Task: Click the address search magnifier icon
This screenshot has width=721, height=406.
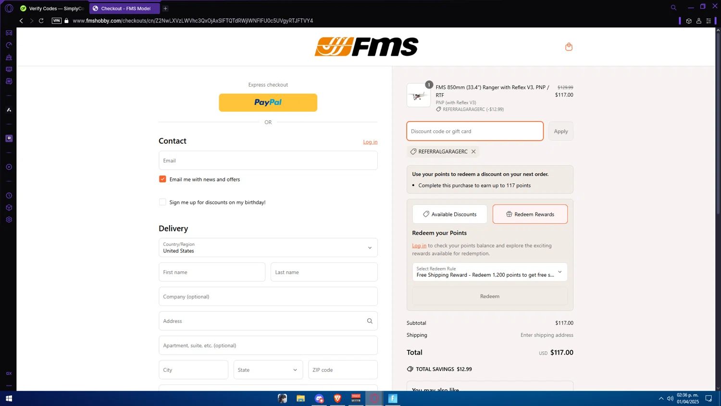Action: click(370, 321)
